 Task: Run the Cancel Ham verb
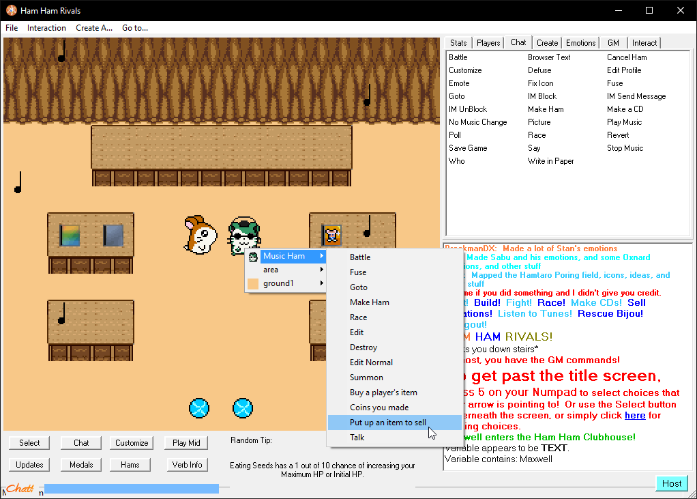point(627,57)
